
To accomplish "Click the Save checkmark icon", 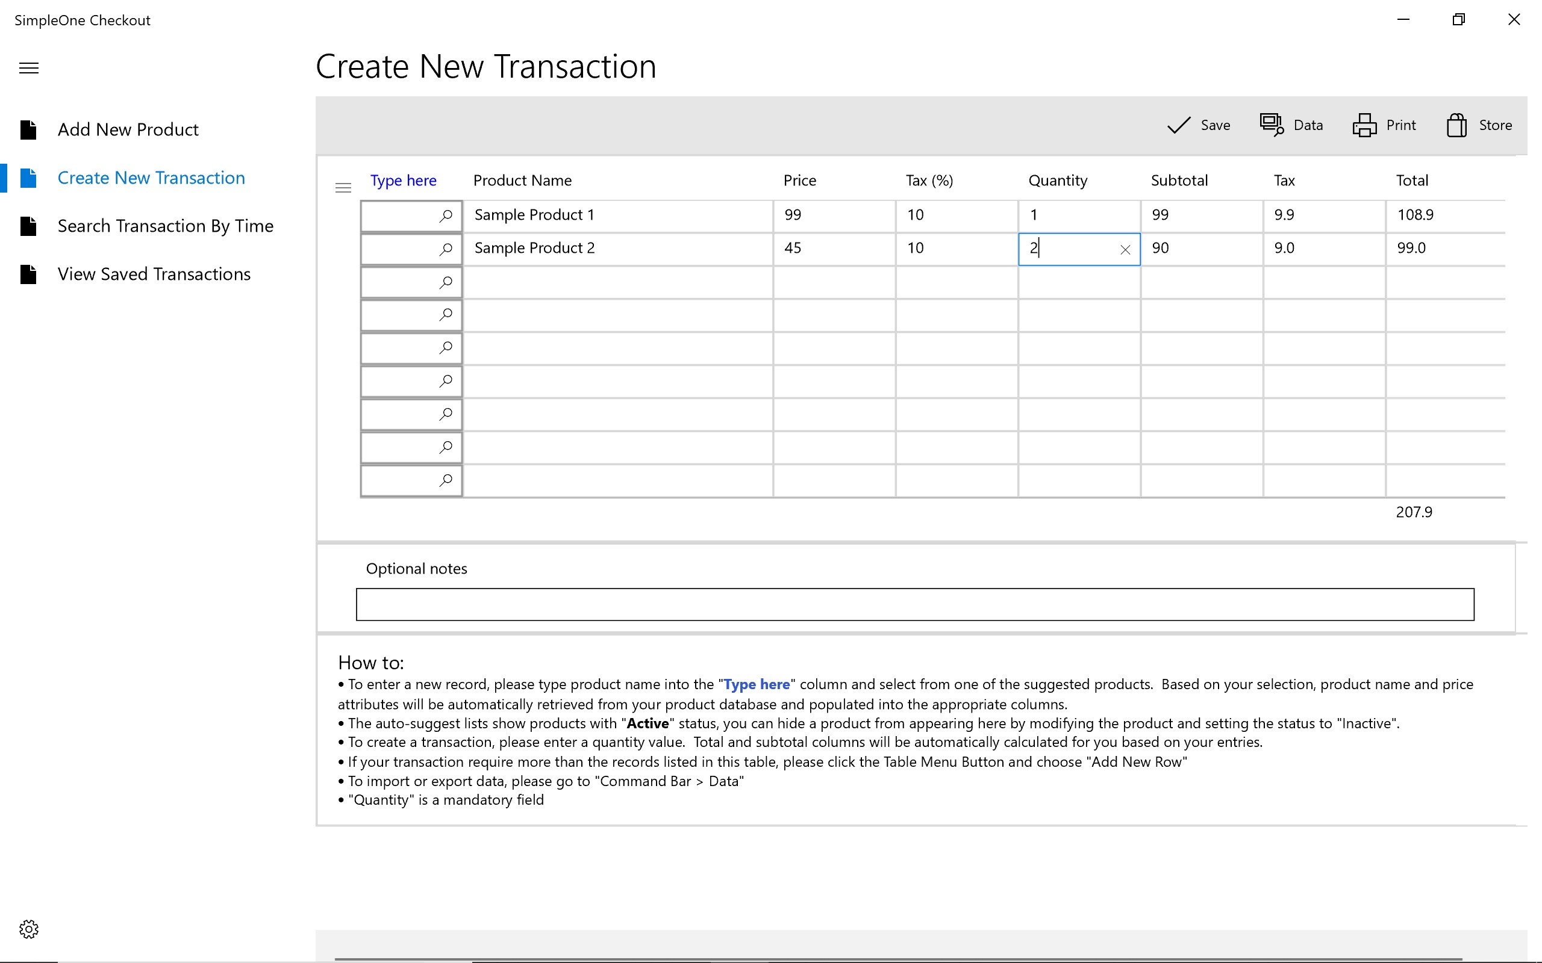I will (1178, 125).
